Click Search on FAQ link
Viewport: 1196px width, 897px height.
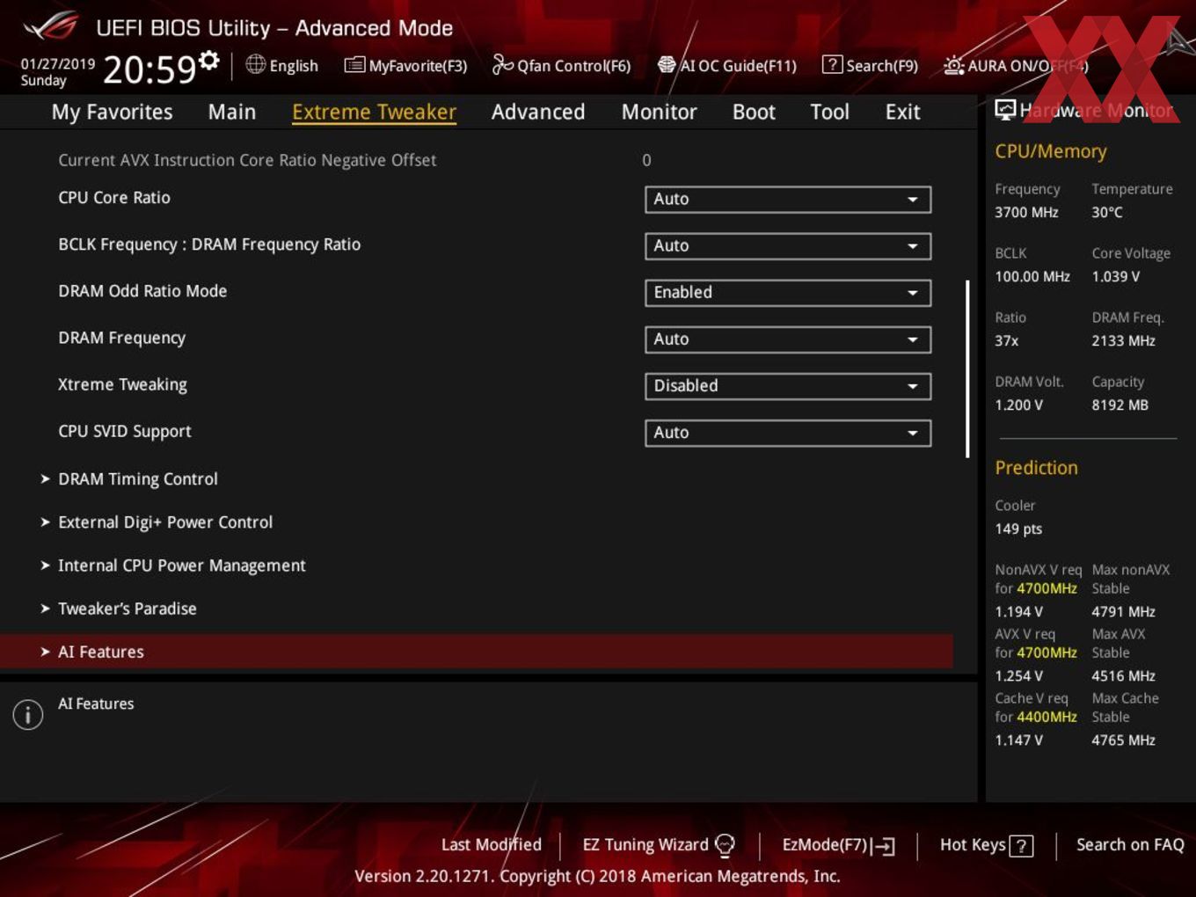click(1130, 844)
